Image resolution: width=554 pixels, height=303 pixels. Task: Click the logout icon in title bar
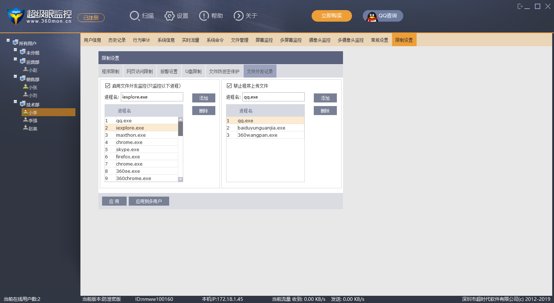[520, 6]
